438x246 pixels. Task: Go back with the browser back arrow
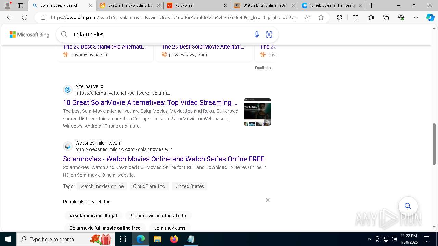coord(10,17)
